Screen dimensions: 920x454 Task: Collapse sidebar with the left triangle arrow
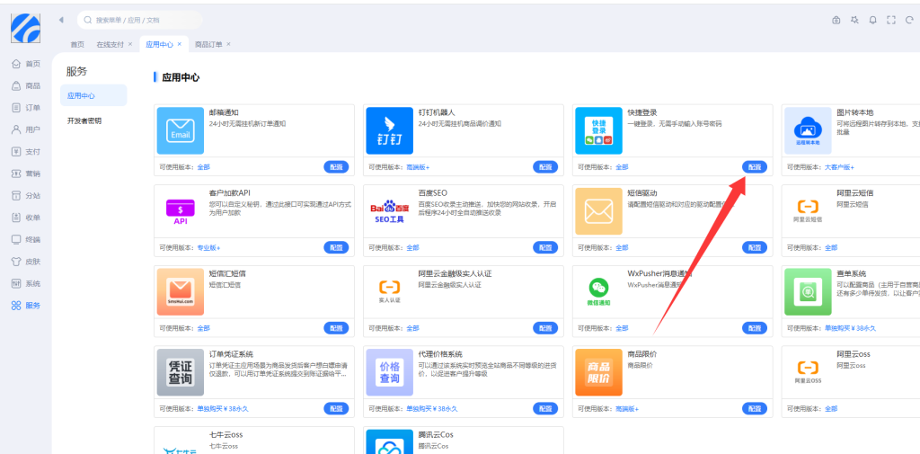(x=60, y=20)
